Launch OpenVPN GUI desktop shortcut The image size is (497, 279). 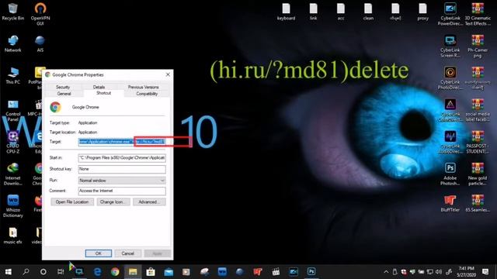click(40, 14)
